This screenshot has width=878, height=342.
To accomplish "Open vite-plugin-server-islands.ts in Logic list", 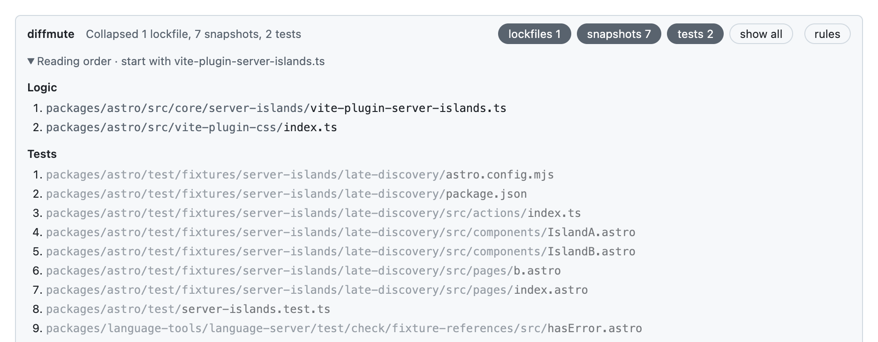I will click(x=276, y=108).
